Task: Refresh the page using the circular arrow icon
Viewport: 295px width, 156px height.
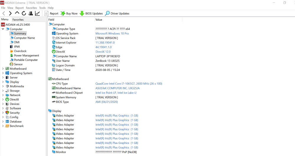Action: point(24,13)
